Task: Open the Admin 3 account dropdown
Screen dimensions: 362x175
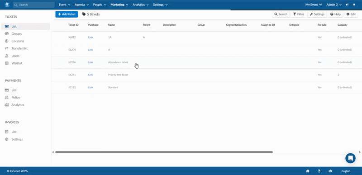Action: pos(334,5)
